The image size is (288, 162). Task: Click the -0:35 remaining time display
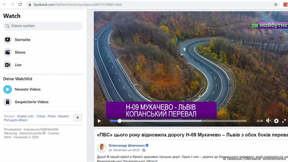[x=260, y=121]
